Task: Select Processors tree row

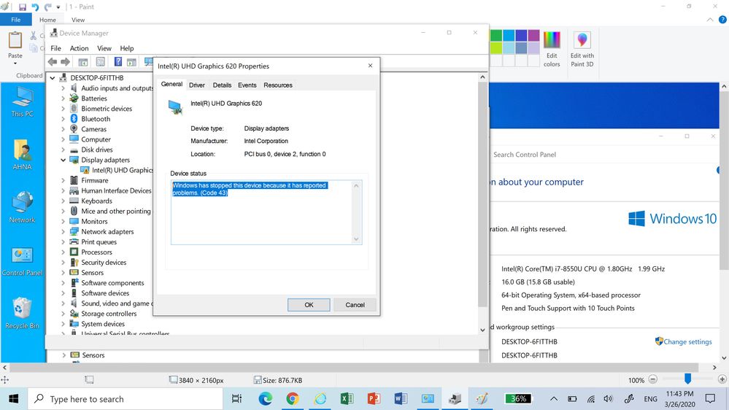Action: (x=91, y=252)
